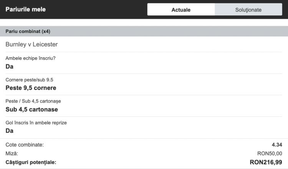The height and width of the screenshot is (169, 288).
Task: Click the Pariurile mele title
Action: (26, 9)
